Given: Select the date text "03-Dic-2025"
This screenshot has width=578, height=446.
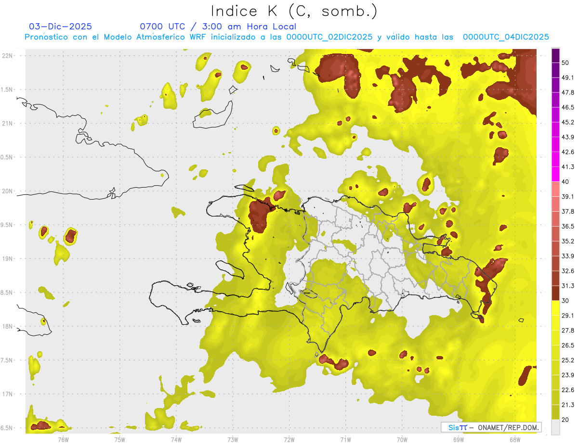Looking at the screenshot, I should [x=60, y=26].
